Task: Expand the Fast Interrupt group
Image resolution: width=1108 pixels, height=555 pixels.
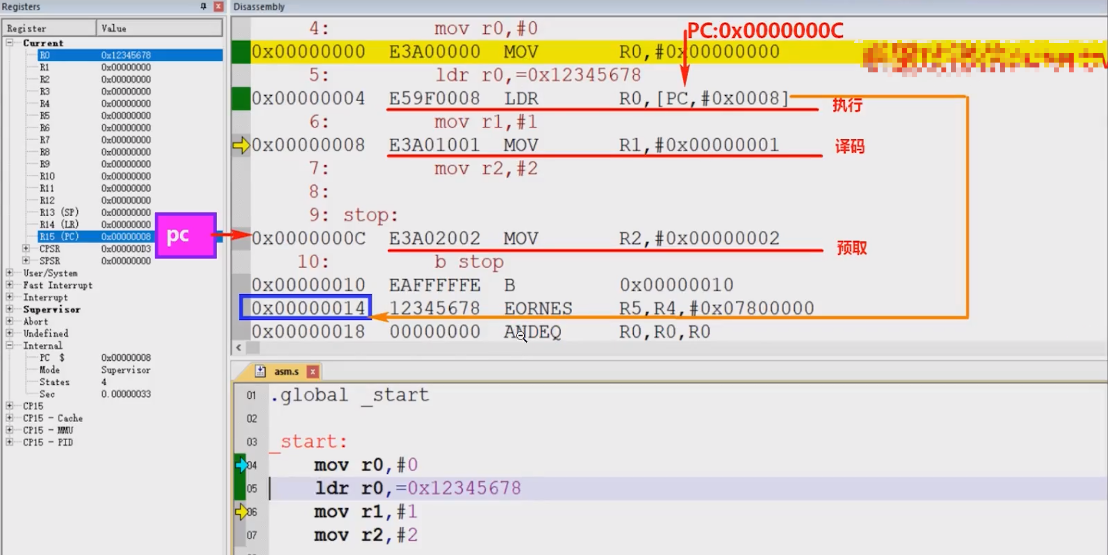Action: point(10,285)
